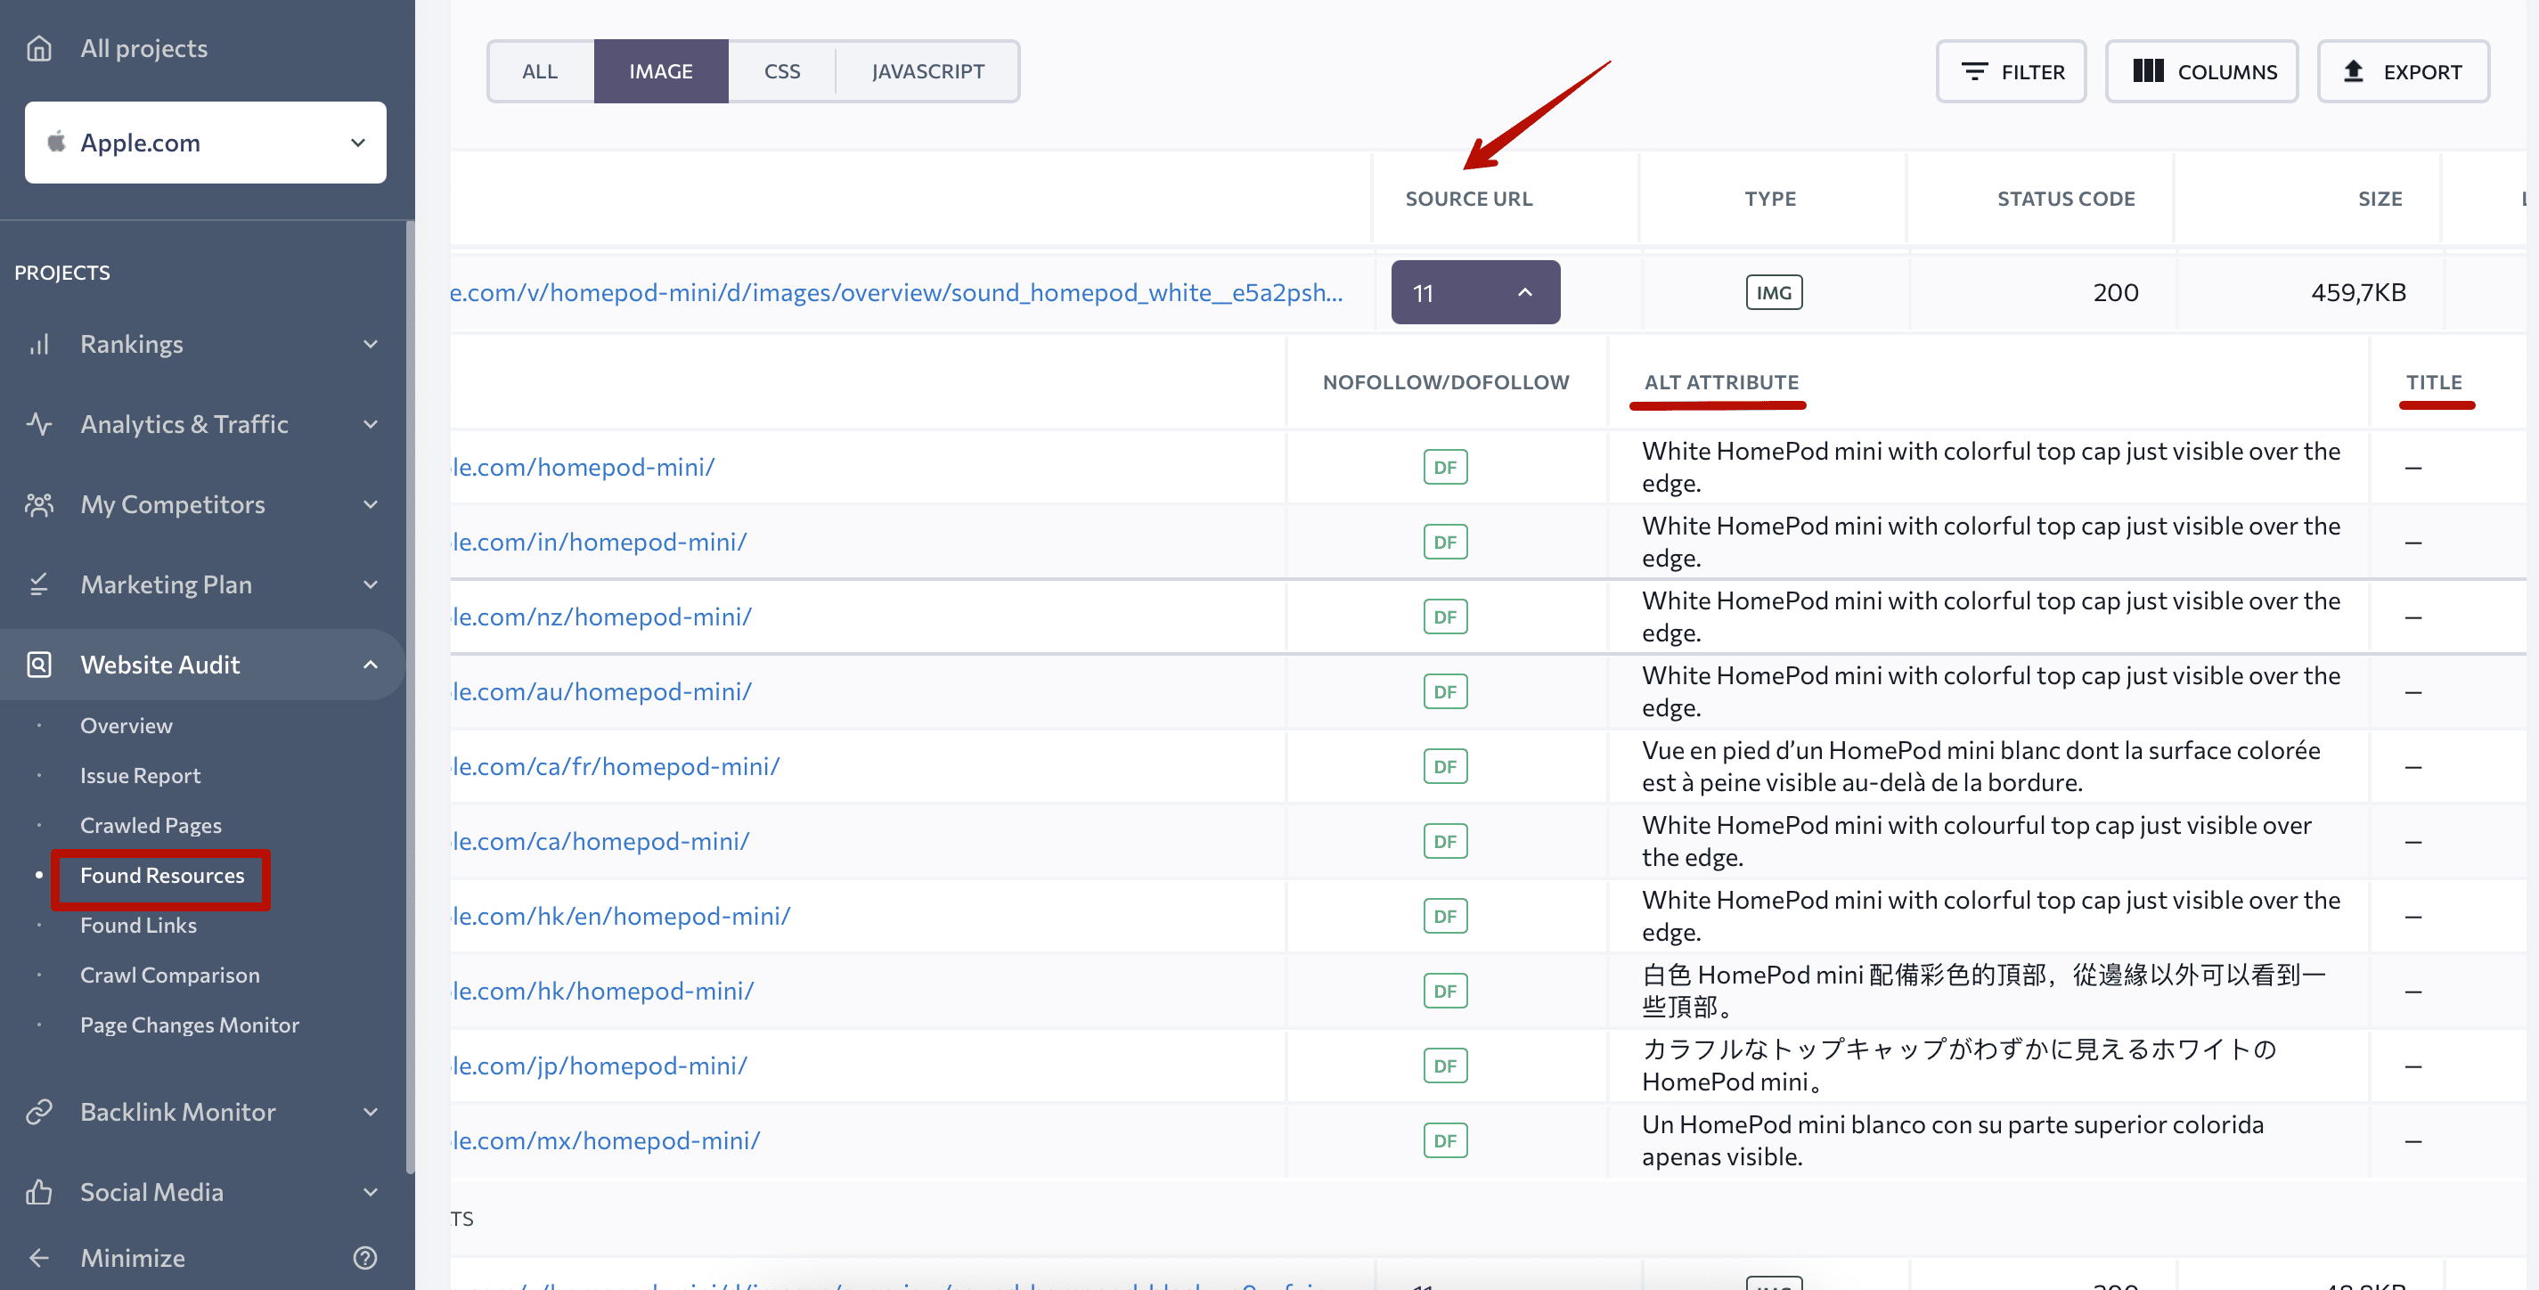Click DF badge in ca/fr/homepod-mini/ row
Image resolution: width=2539 pixels, height=1290 pixels.
click(x=1445, y=767)
